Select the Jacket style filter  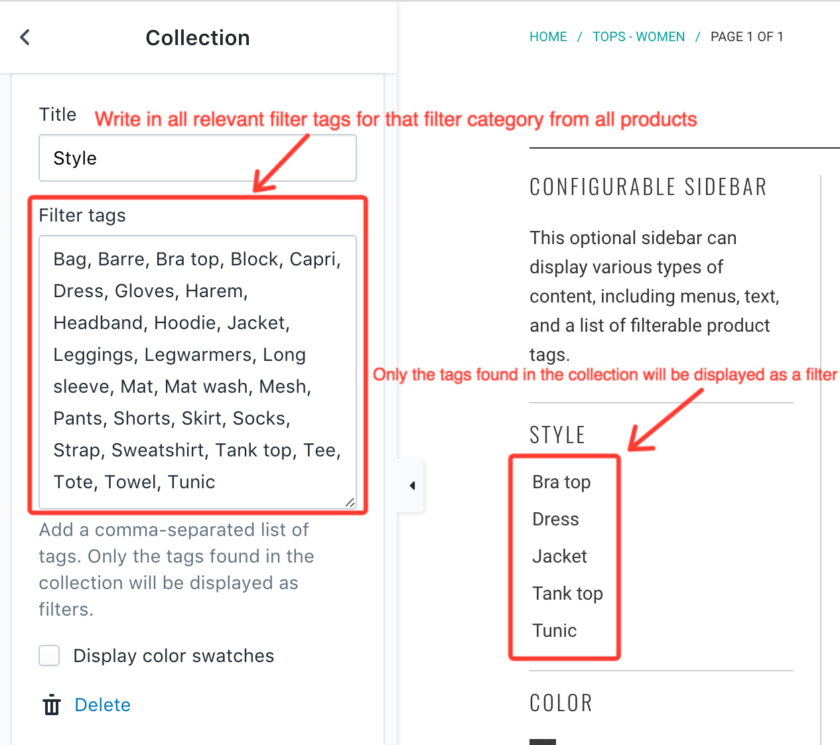559,557
